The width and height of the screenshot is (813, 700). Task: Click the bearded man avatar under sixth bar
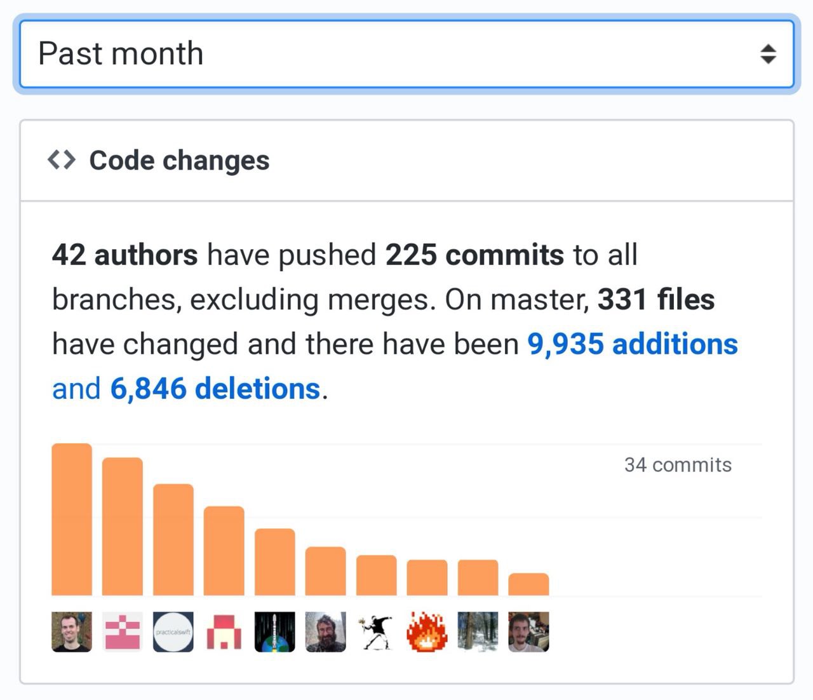point(326,631)
